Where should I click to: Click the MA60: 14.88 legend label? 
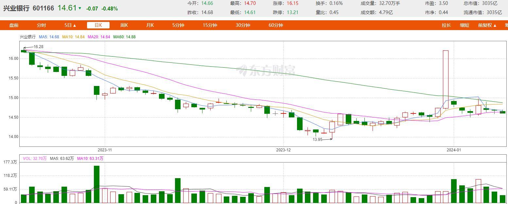[124, 37]
